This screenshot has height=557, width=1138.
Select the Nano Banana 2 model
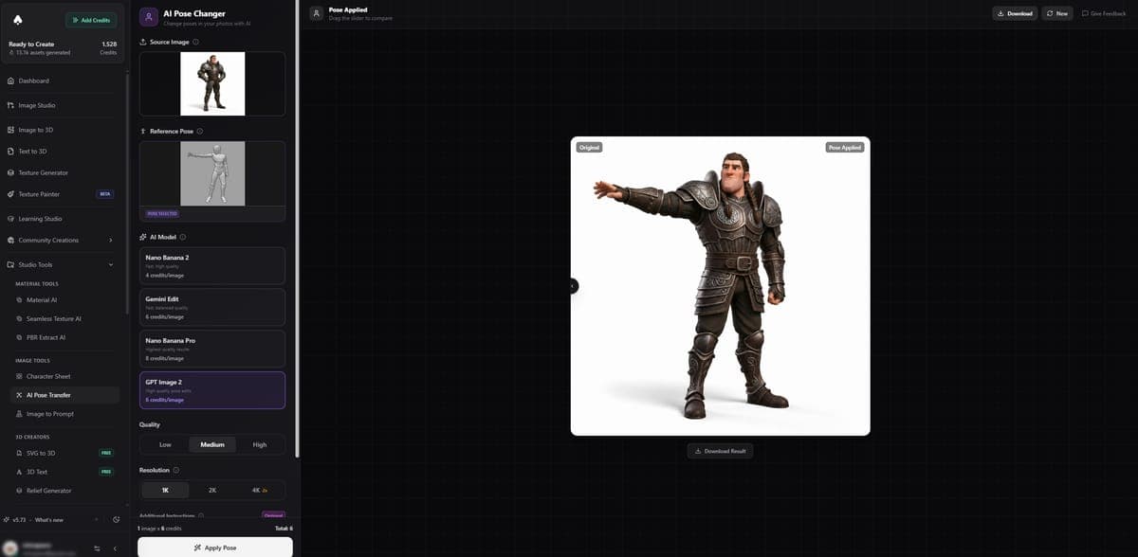[x=212, y=265]
